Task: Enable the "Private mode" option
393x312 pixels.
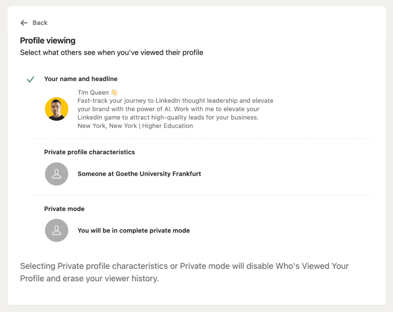Action: click(64, 209)
